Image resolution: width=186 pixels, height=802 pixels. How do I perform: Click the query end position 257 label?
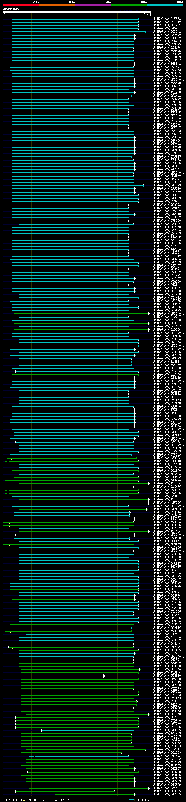point(147,14)
